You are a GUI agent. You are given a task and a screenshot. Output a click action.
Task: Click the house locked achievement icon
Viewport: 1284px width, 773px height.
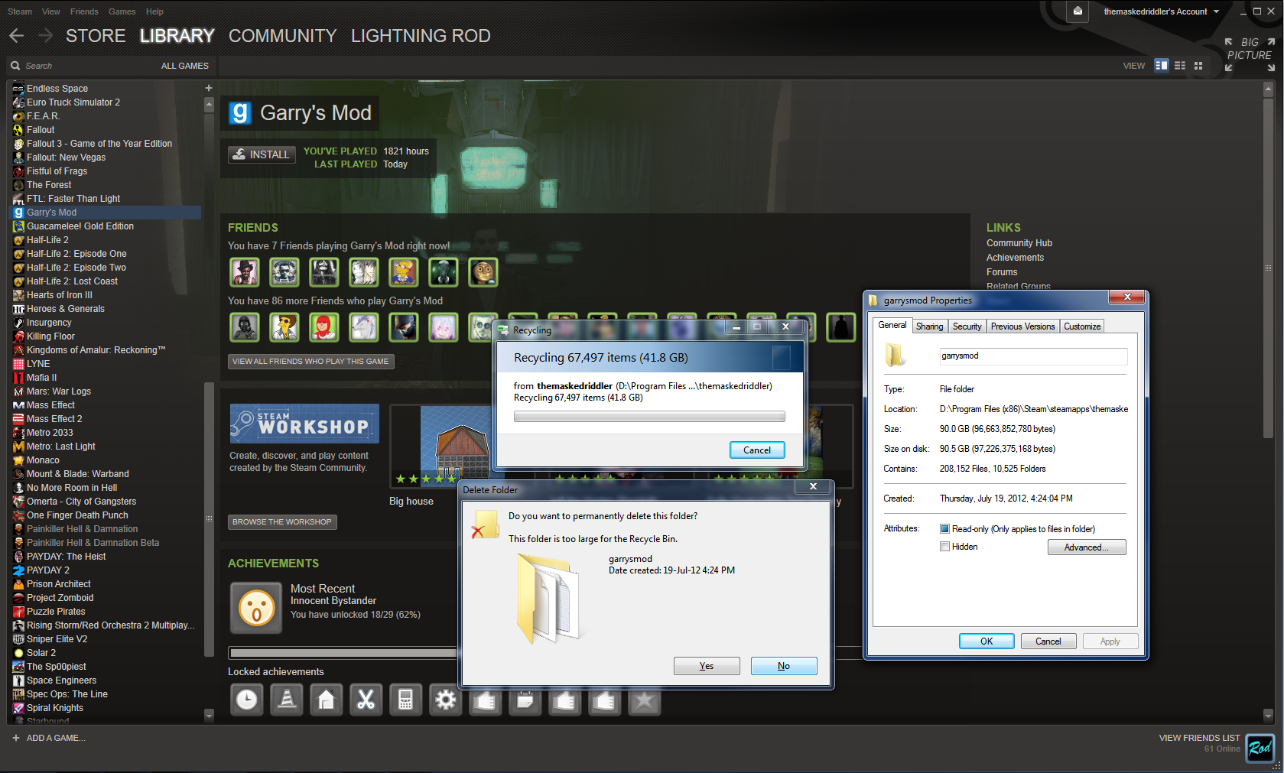pos(327,700)
